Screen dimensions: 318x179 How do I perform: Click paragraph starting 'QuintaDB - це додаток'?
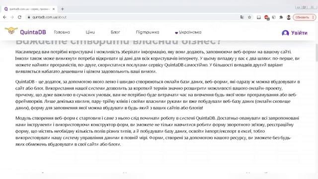158,95
